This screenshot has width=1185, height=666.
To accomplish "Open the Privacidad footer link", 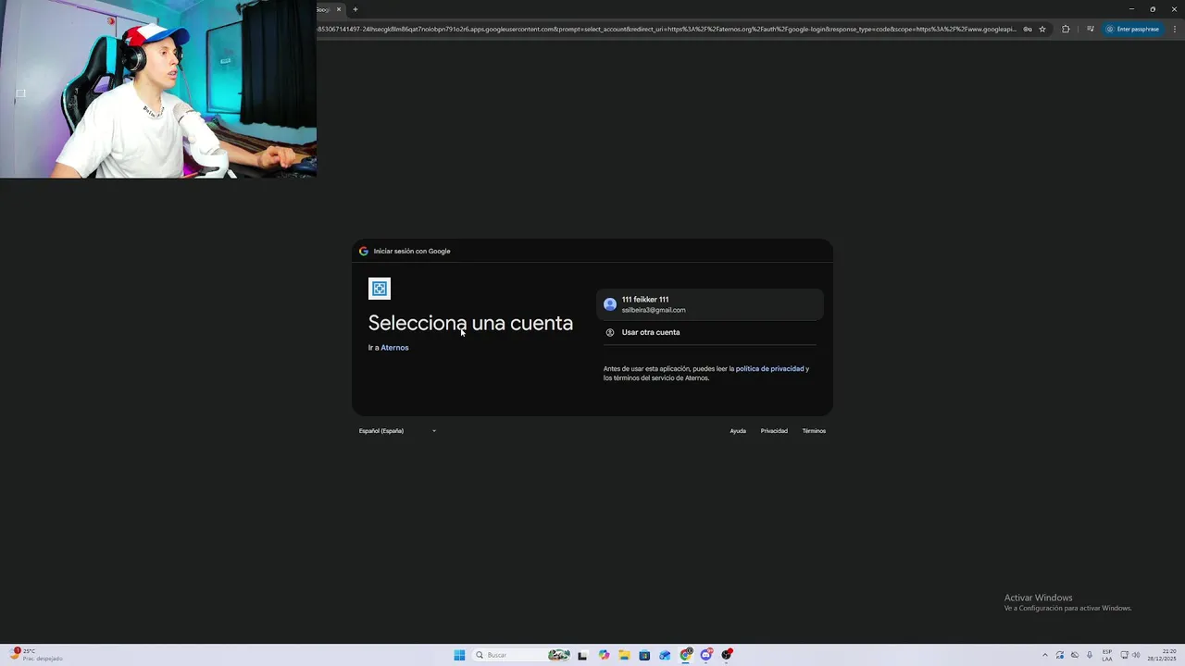I will point(774,431).
